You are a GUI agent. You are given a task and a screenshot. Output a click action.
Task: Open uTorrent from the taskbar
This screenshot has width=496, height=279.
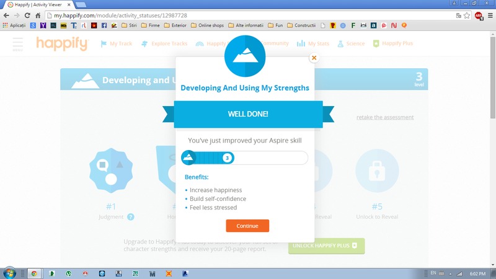click(68, 273)
